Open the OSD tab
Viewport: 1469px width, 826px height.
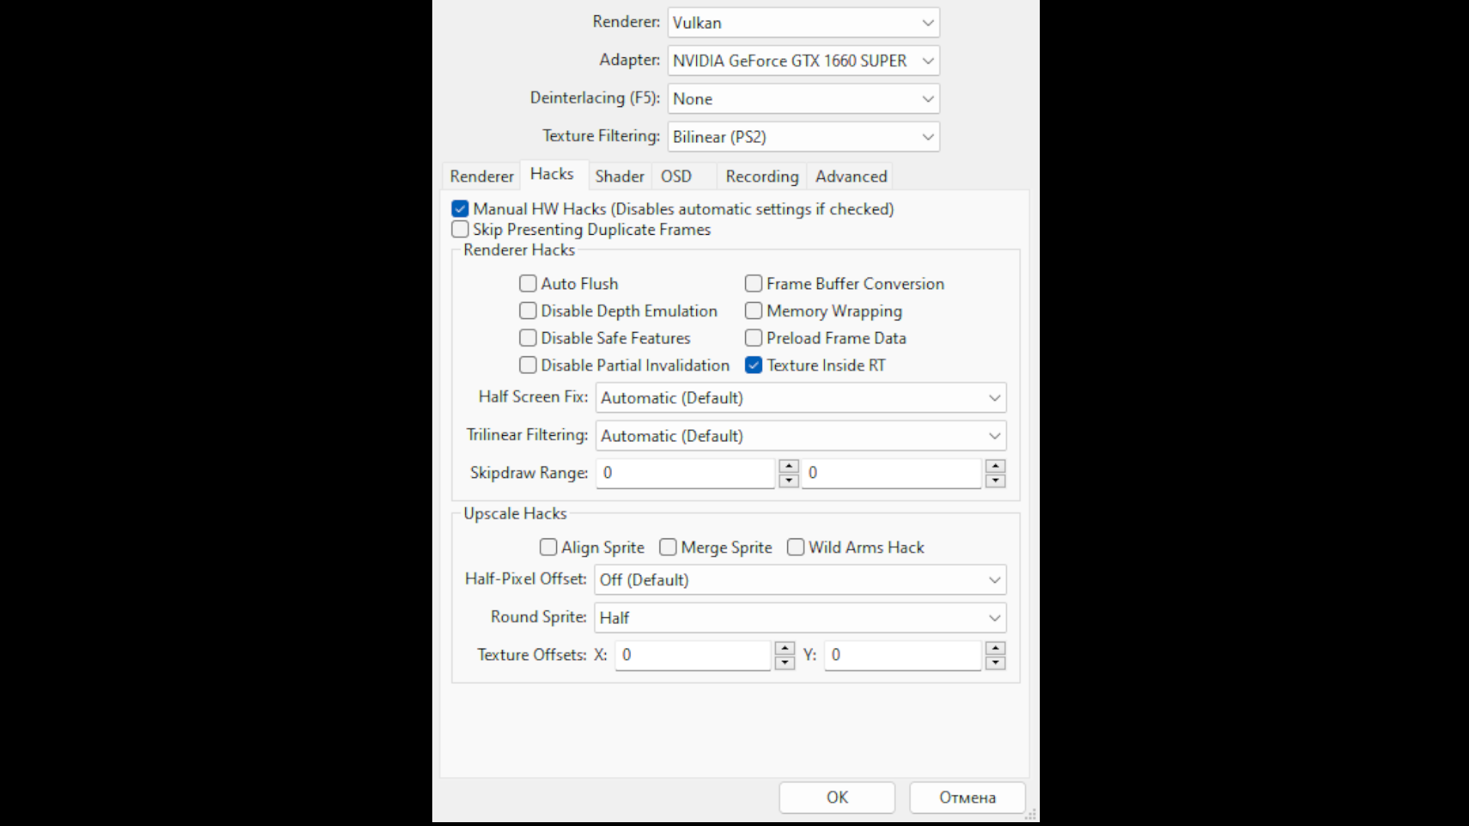tap(676, 176)
